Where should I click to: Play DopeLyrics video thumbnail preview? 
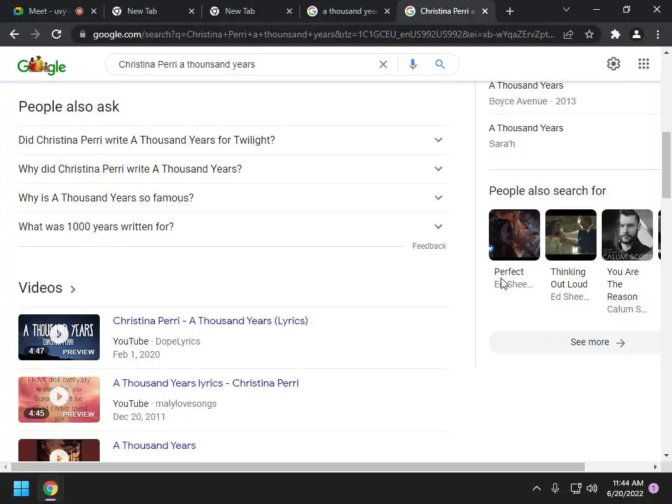pos(58,337)
